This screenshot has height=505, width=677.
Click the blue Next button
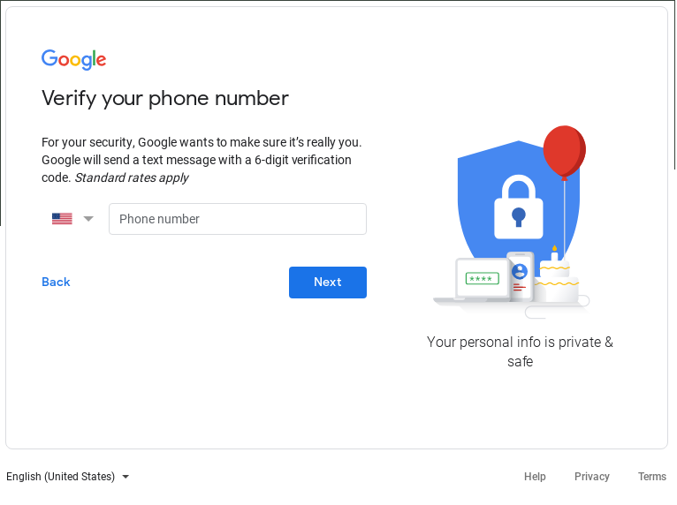[x=328, y=283]
